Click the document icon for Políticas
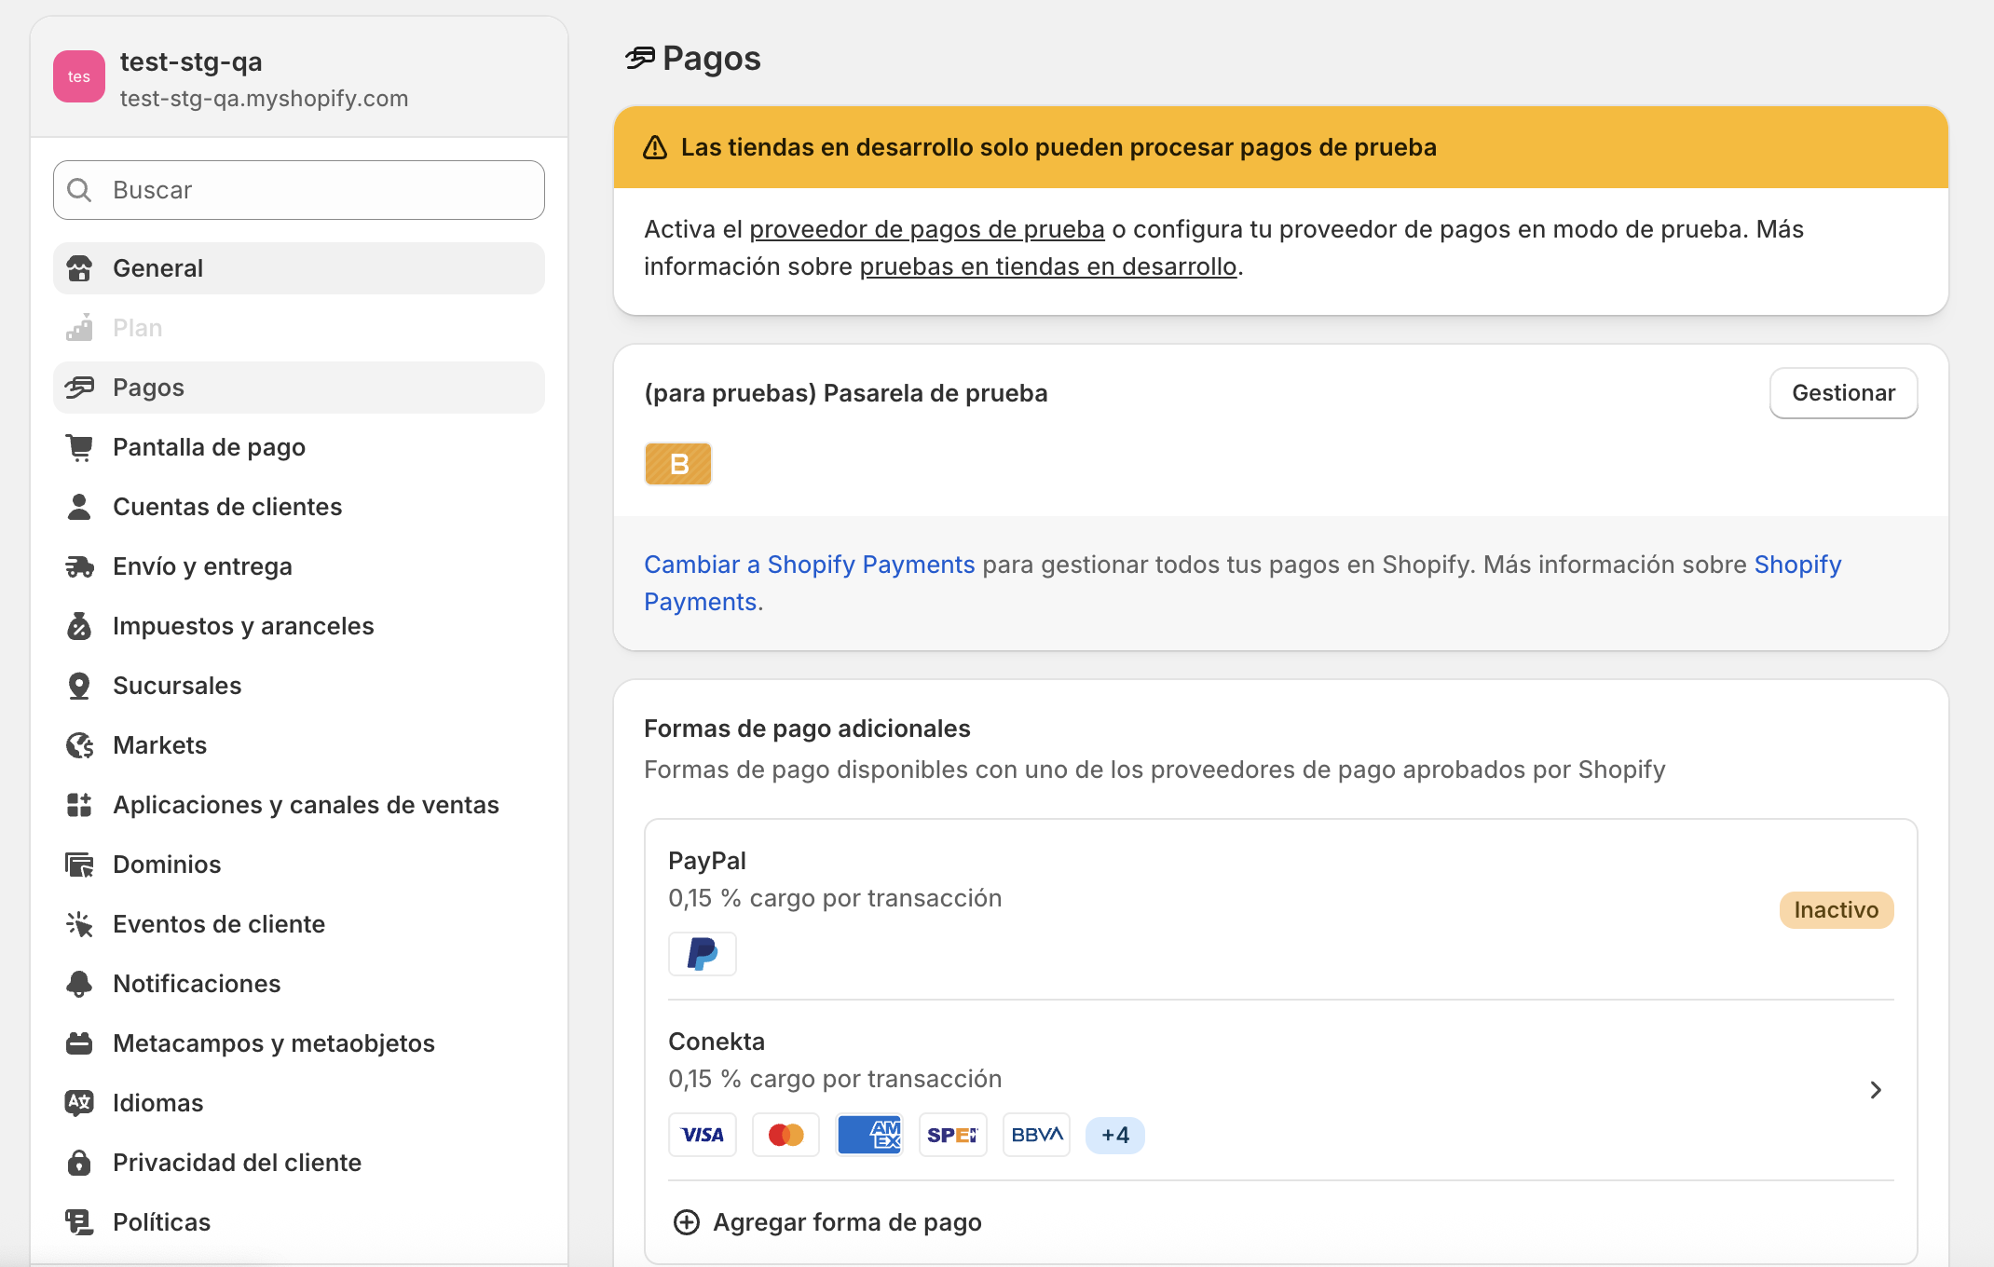 [x=79, y=1222]
